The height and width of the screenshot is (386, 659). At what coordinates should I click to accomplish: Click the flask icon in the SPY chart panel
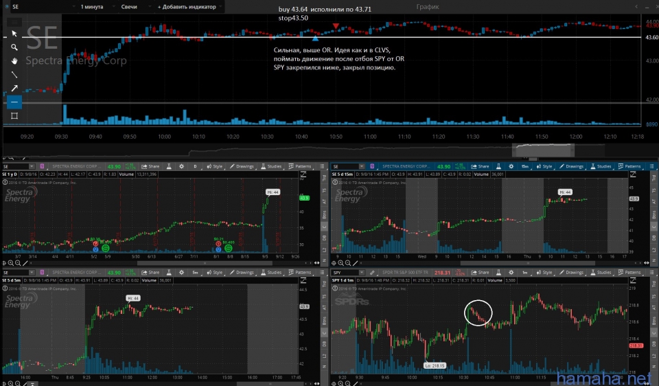[498, 273]
